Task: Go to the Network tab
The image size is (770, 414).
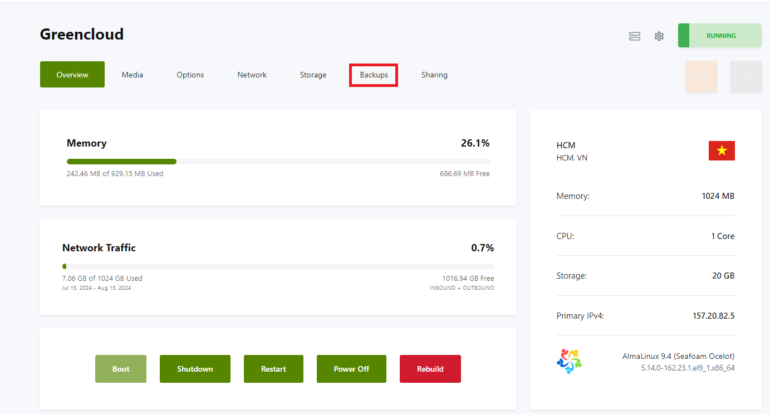Action: pos(252,75)
